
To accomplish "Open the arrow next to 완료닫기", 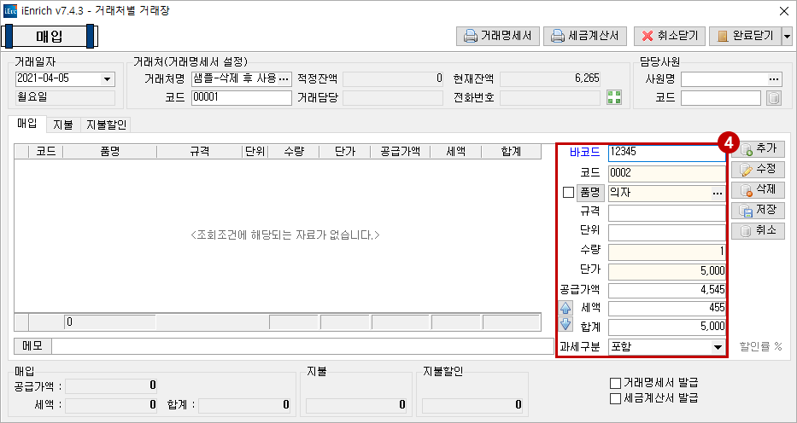I will point(787,36).
